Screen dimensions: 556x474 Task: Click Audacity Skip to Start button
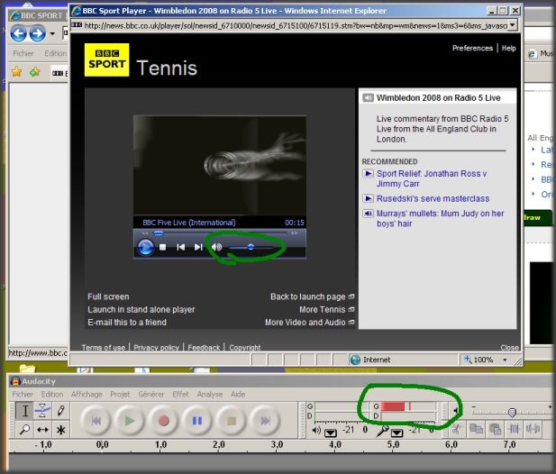[x=96, y=421]
